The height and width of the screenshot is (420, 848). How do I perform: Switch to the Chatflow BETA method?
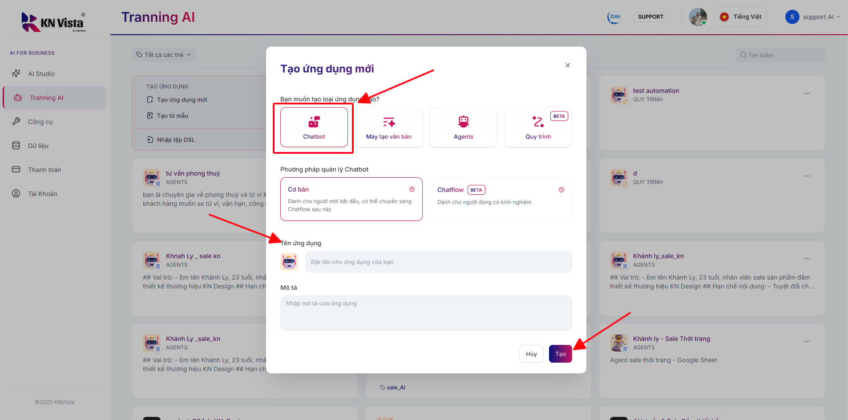pos(500,199)
